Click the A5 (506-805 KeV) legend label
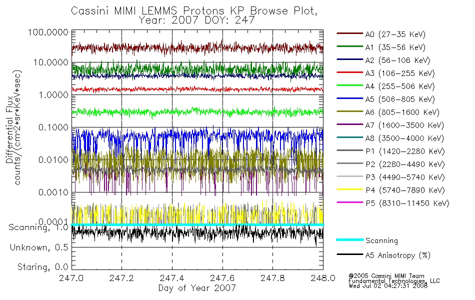Image resolution: width=475 pixels, height=300 pixels. (400, 99)
